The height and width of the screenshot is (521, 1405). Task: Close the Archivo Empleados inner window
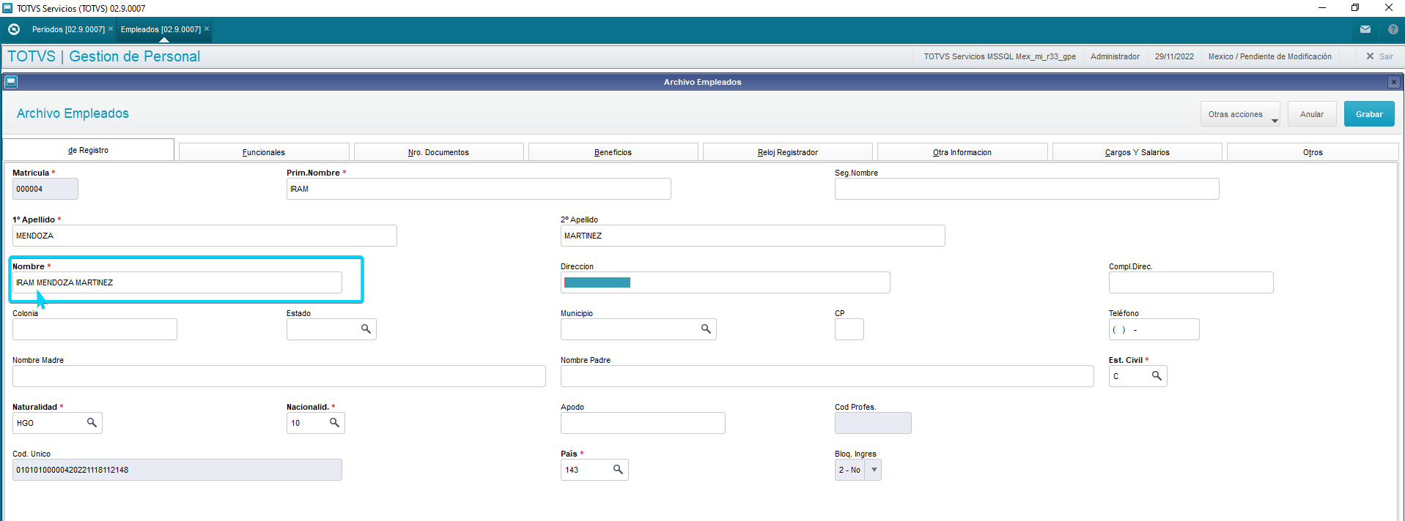point(1393,82)
